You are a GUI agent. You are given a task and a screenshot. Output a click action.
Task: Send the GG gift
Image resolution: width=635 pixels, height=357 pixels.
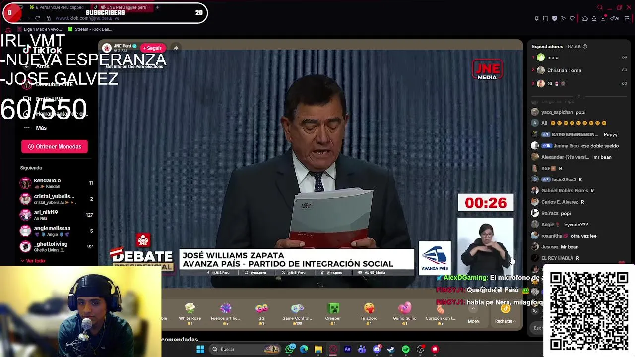pos(261,313)
